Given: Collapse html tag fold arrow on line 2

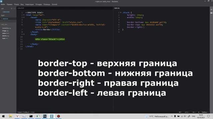Looking at the screenshot, I should [x=24, y=15].
